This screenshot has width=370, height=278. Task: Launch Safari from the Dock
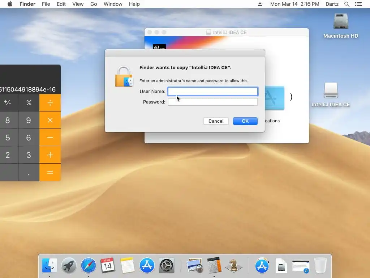[89, 265]
